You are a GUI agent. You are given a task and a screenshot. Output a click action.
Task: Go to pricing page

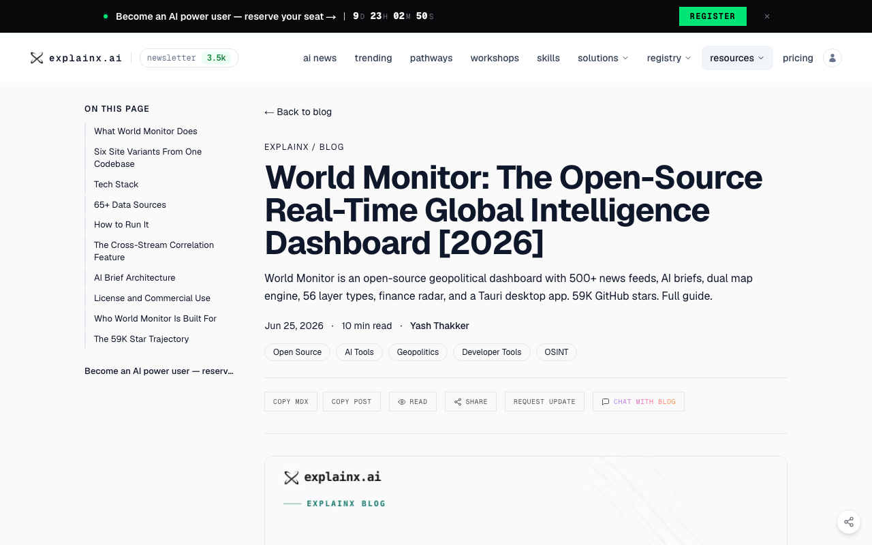tap(798, 58)
